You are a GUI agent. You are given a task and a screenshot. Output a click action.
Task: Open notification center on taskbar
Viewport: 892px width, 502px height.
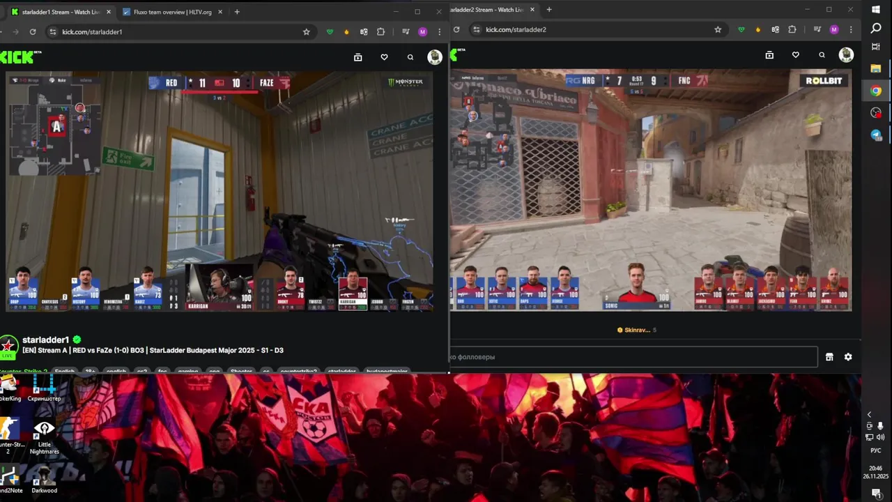coord(876,493)
